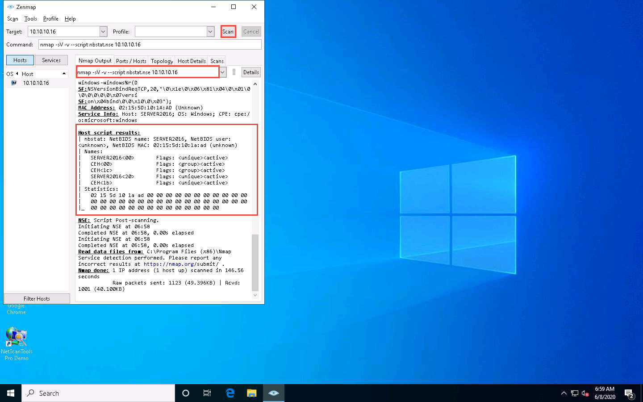The width and height of the screenshot is (643, 402).
Task: Click the 'MAC Address:' label in output
Action: point(96,108)
